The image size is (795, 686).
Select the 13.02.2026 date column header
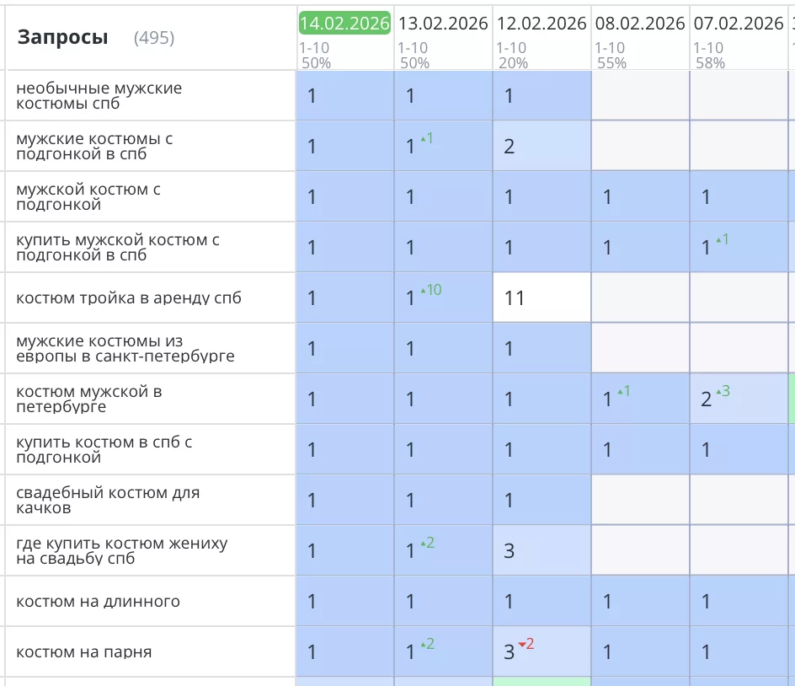click(443, 24)
